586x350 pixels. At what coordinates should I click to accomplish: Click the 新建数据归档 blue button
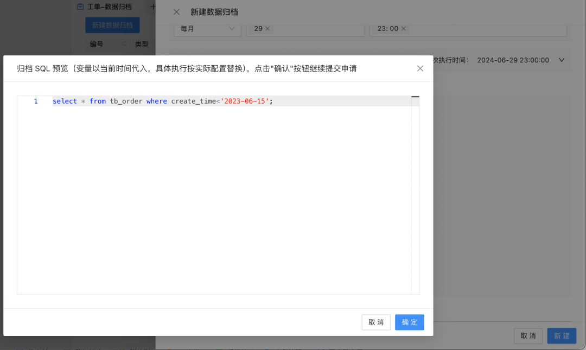pos(112,25)
